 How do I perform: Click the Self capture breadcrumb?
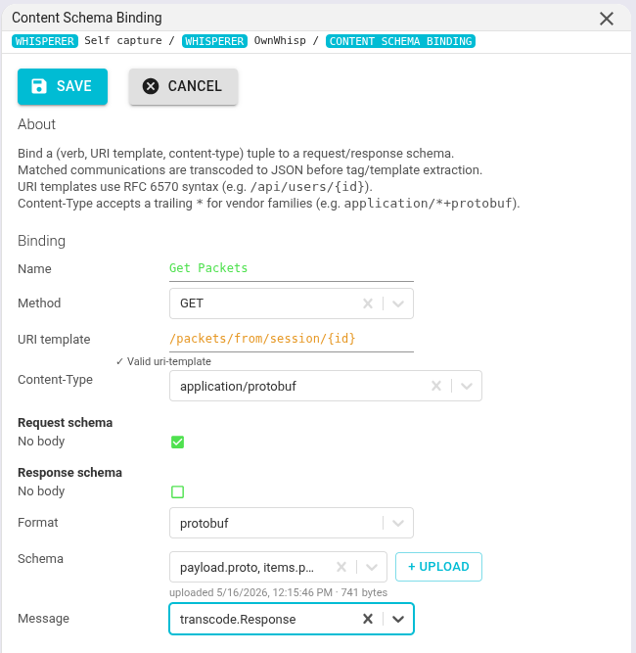pos(123,41)
